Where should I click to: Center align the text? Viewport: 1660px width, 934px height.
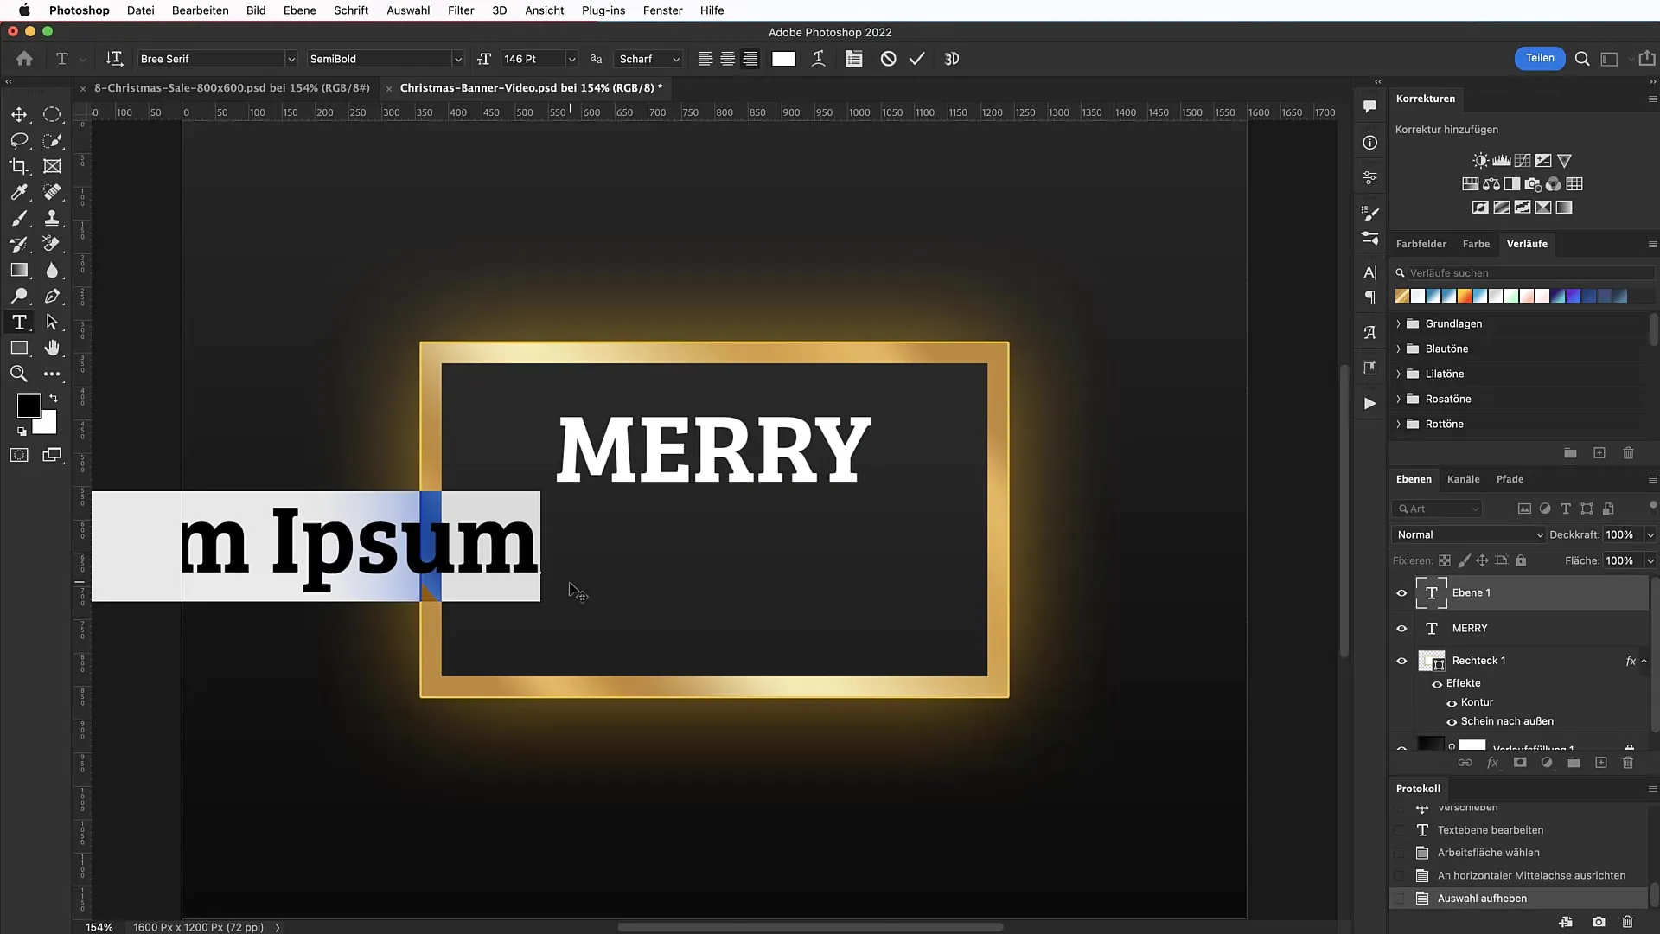(x=728, y=59)
